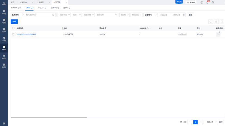The height and width of the screenshot is (126, 225).
Task: Go to the previous page arrow
Action: click(190, 122)
